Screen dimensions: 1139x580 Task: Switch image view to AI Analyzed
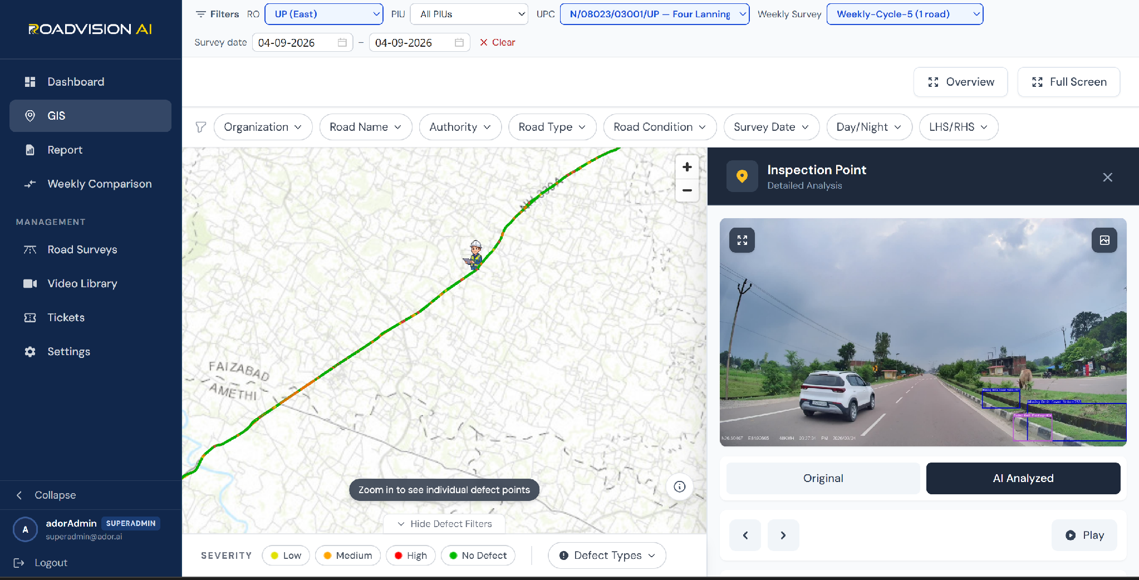tap(1023, 478)
